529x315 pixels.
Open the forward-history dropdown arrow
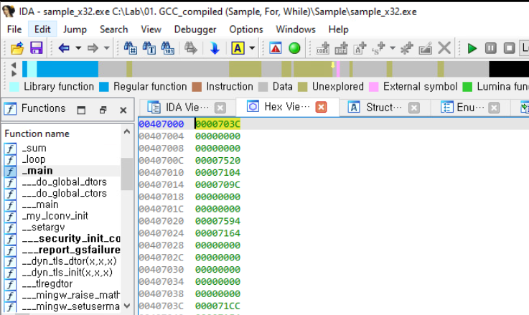(107, 48)
